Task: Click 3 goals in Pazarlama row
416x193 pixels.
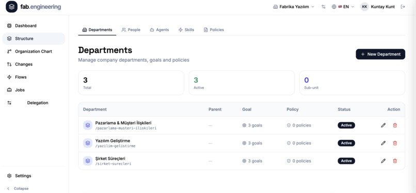Action: click(252, 125)
